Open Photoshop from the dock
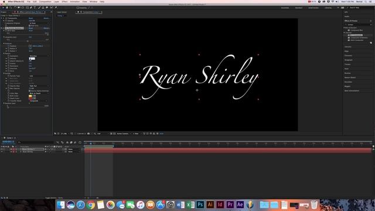This screenshot has width=375, height=211. [x=200, y=205]
